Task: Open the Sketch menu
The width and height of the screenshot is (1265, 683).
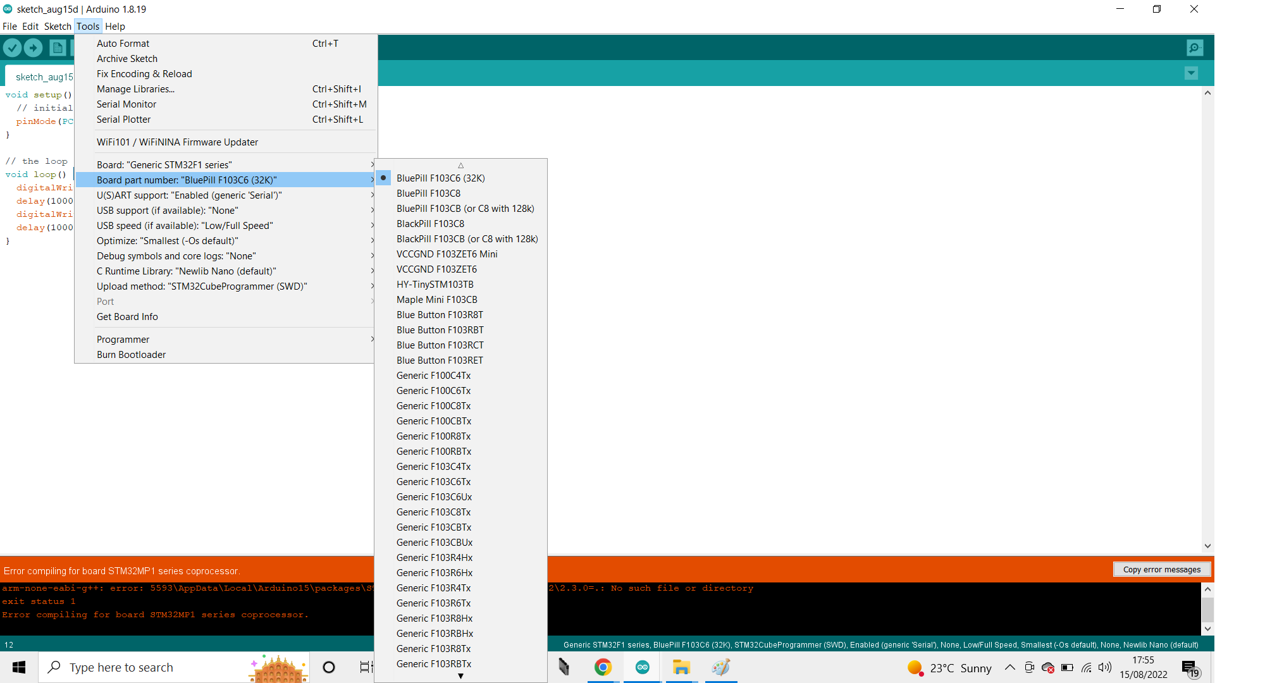Action: click(58, 27)
